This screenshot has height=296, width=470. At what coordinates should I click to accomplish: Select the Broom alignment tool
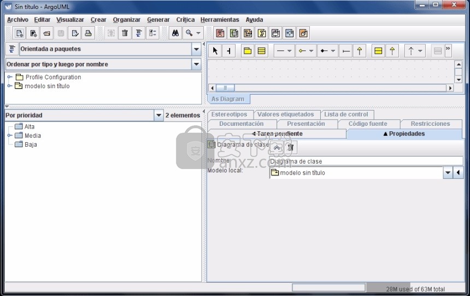click(x=228, y=51)
